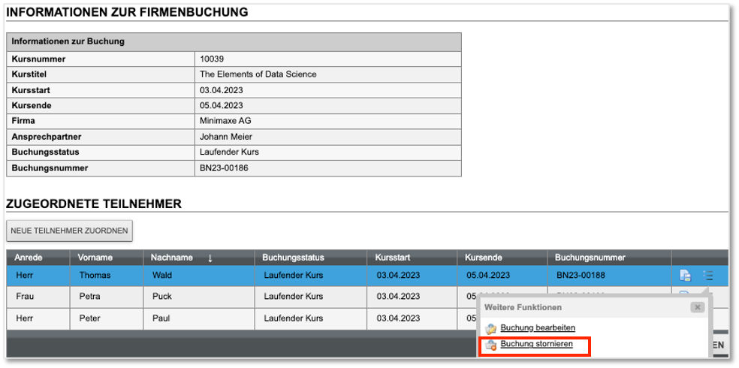Select the Peter first name cell
This screenshot has width=739, height=368.
(x=89, y=318)
